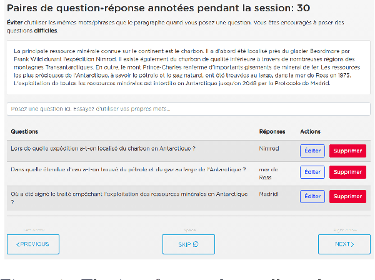Edit the Nimrod expedition question
The height and width of the screenshot is (280, 375).
pos(312,151)
